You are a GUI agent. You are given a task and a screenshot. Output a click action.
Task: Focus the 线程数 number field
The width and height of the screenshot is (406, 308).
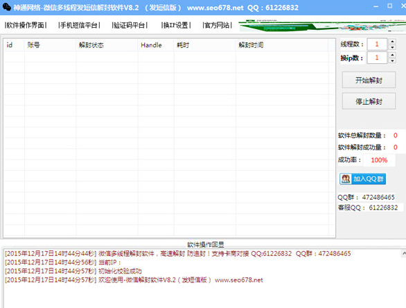click(377, 44)
